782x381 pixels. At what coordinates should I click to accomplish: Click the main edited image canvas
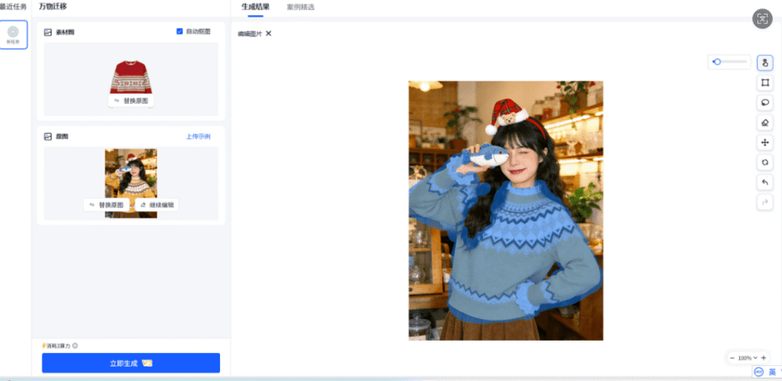(506, 210)
